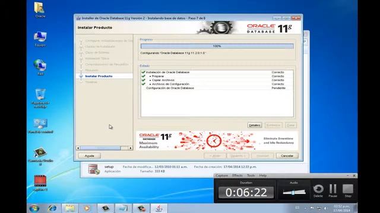Select the Configuración de Oracle Database row
This screenshot has width=380, height=213.
point(217,88)
